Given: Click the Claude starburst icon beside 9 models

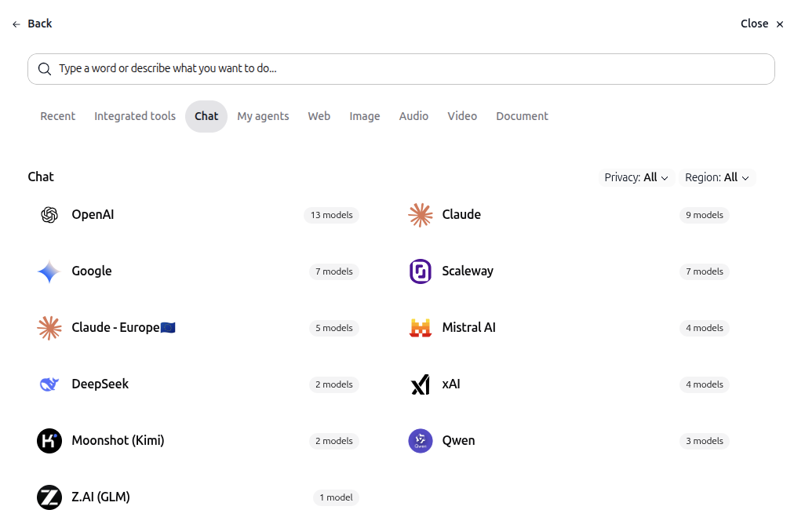Looking at the screenshot, I should click(421, 215).
